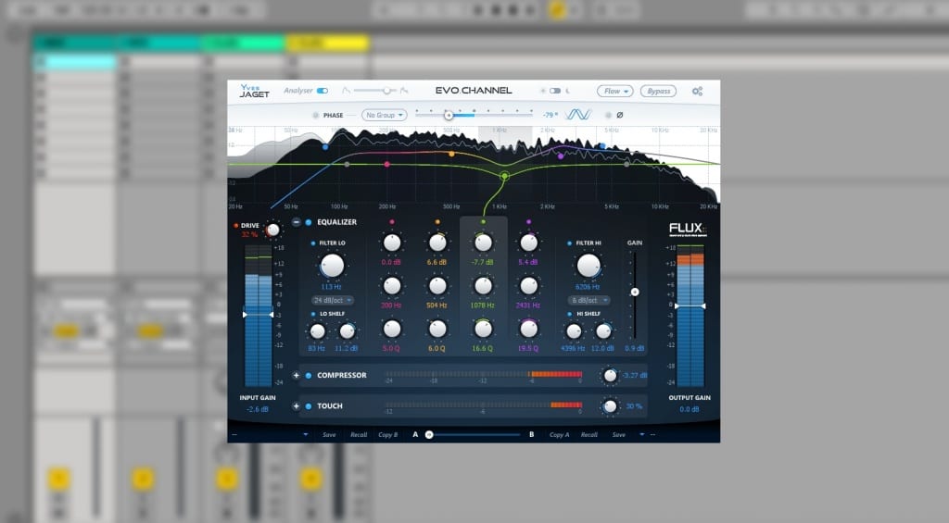The height and width of the screenshot is (523, 949).
Task: Click the Filter Lo frequency knob
Action: pyautogui.click(x=332, y=266)
